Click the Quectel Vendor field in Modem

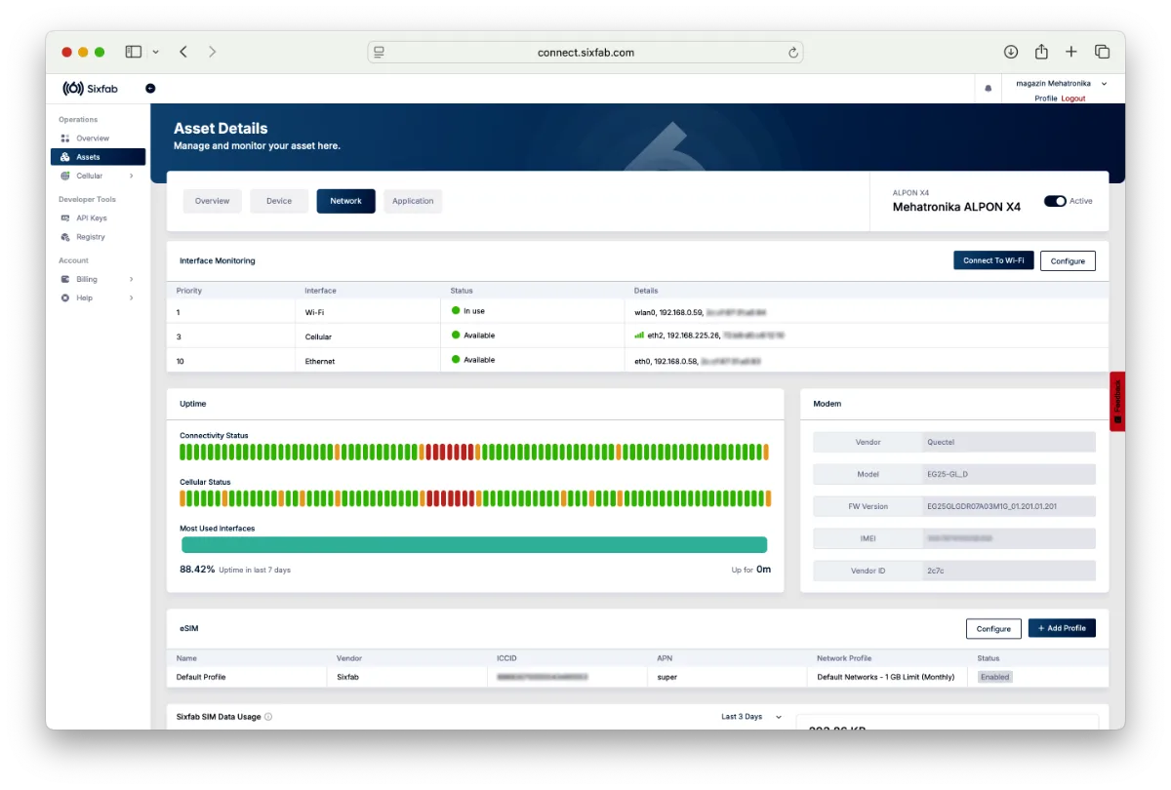coord(1009,442)
